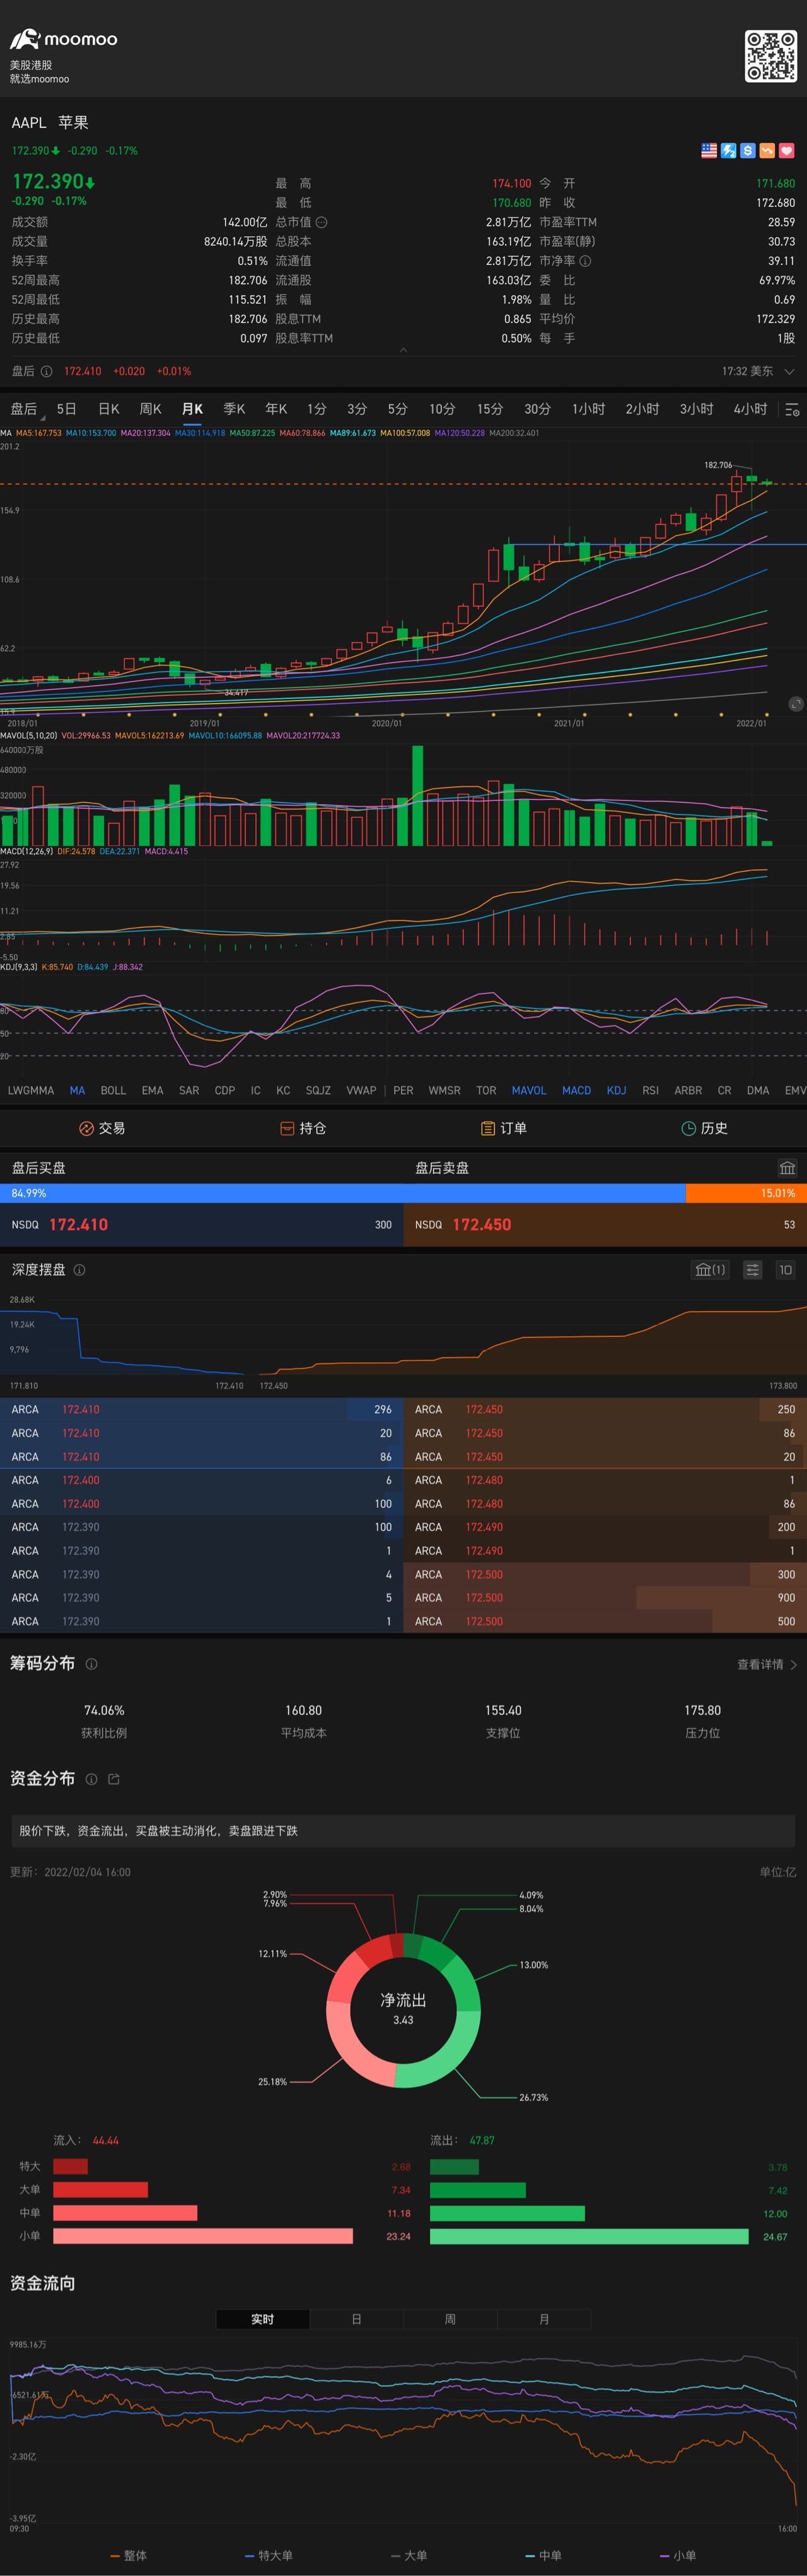Select the 4小时 interval tab
Image resolution: width=807 pixels, height=2576 pixels.
pos(750,409)
